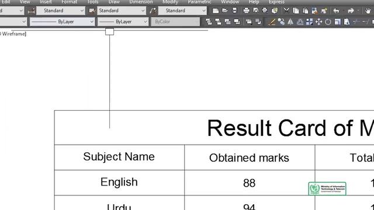Click the New drawing icon

[x=216, y=10]
